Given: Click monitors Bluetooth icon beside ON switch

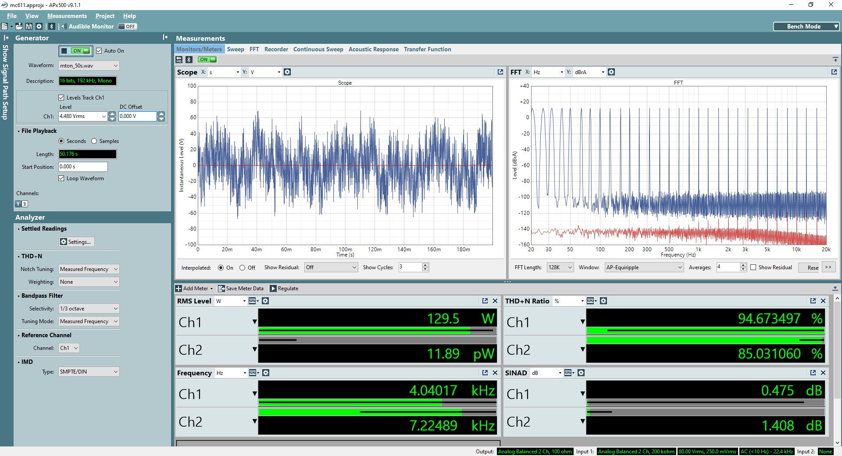Looking at the screenshot, I should pos(189,60).
